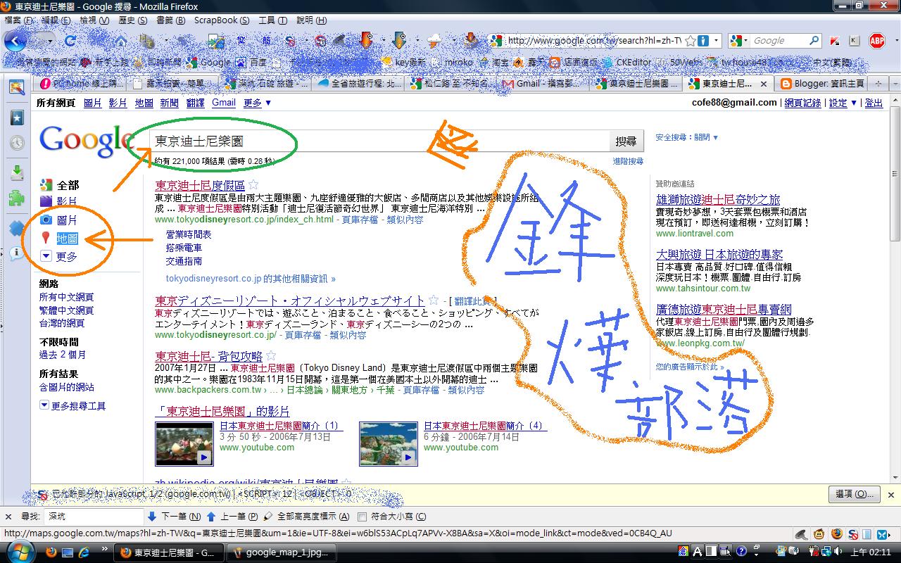This screenshot has height=563, width=901.
Task: Launch Internet Explorer from quick launch
Action: [85, 552]
